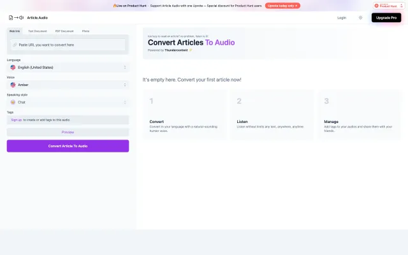Click the Product Hunt badge
The image size is (408, 255).
(x=389, y=6)
